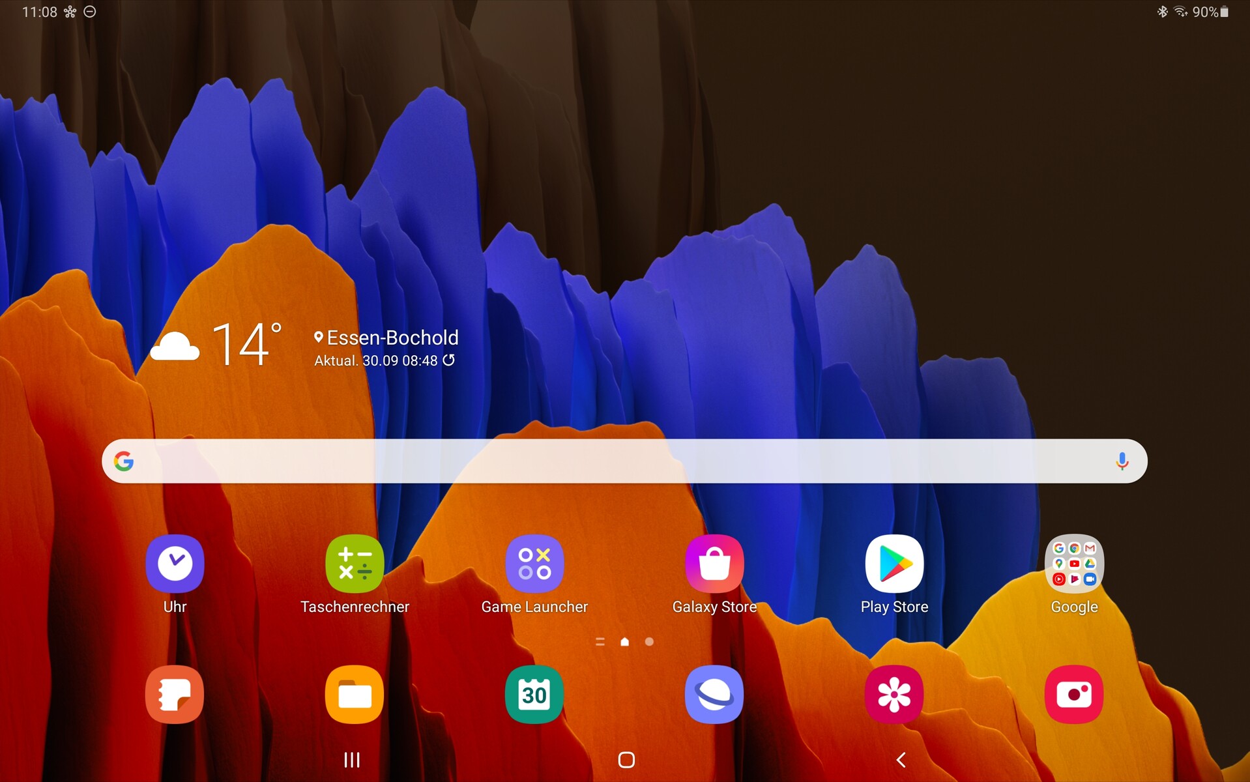The height and width of the screenshot is (782, 1250).
Task: Open the Uhr clock app
Action: pyautogui.click(x=175, y=564)
